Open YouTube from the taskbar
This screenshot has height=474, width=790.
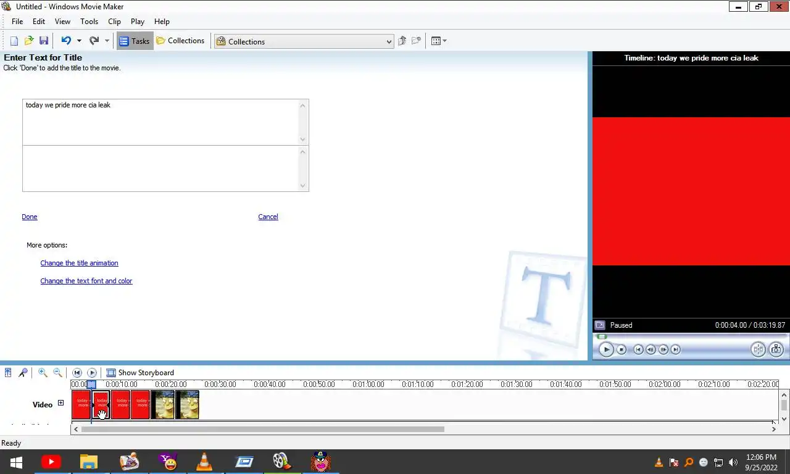click(x=51, y=462)
